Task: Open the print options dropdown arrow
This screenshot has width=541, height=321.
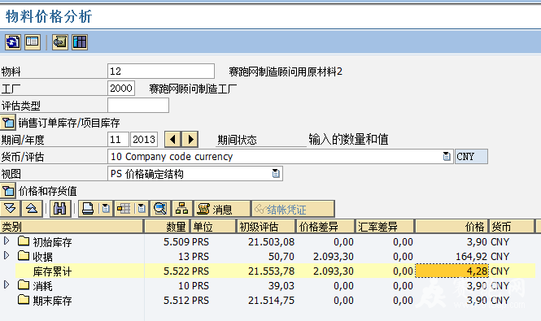Action: (x=106, y=209)
